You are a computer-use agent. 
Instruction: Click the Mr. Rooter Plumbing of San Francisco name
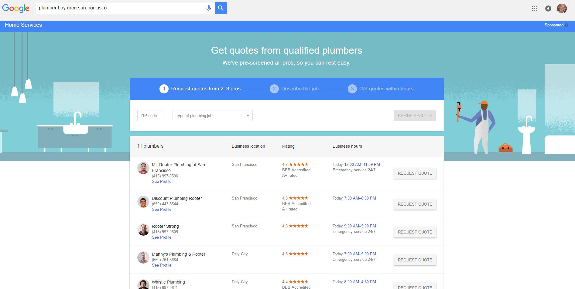[178, 167]
